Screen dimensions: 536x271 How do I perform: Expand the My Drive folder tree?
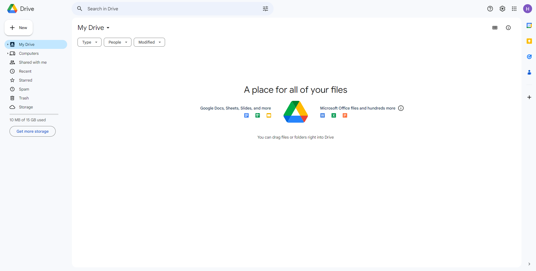[x=8, y=44]
